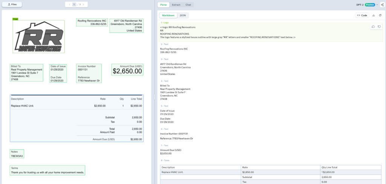Click the current page number field
Viewport: 386px width, 184px height.
tap(74, 5)
